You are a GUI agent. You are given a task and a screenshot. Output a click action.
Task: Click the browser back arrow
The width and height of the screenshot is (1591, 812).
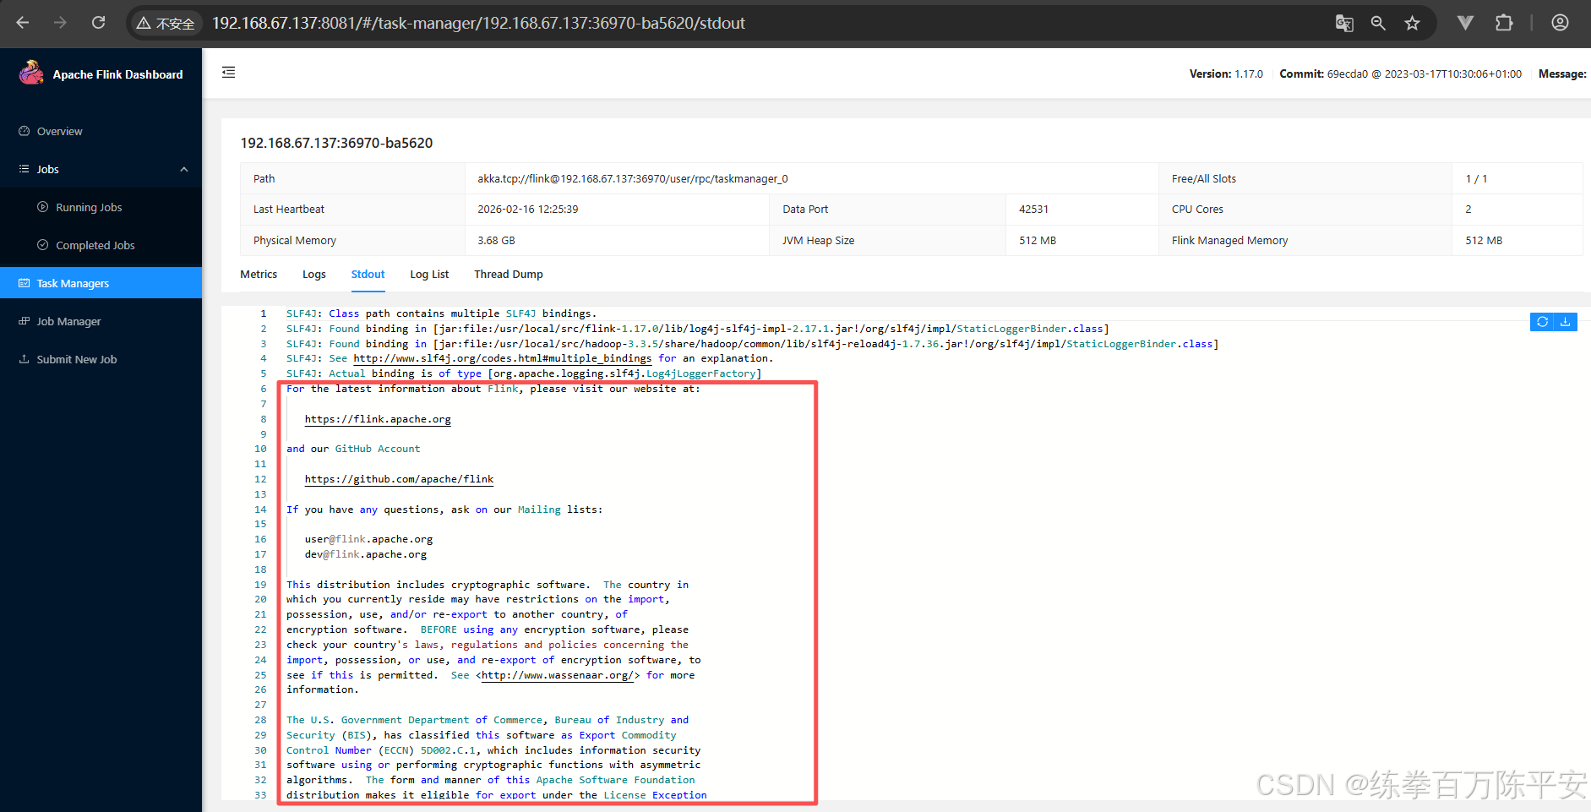[x=23, y=23]
